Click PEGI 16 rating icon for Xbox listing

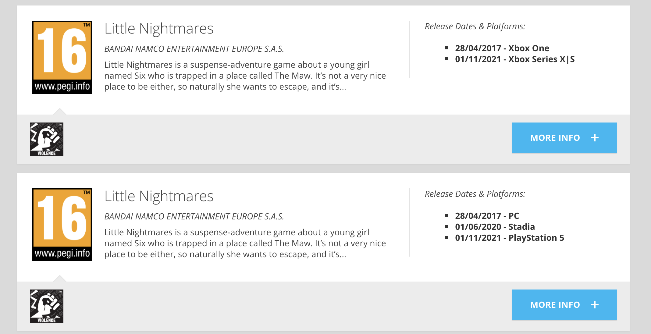coord(62,57)
